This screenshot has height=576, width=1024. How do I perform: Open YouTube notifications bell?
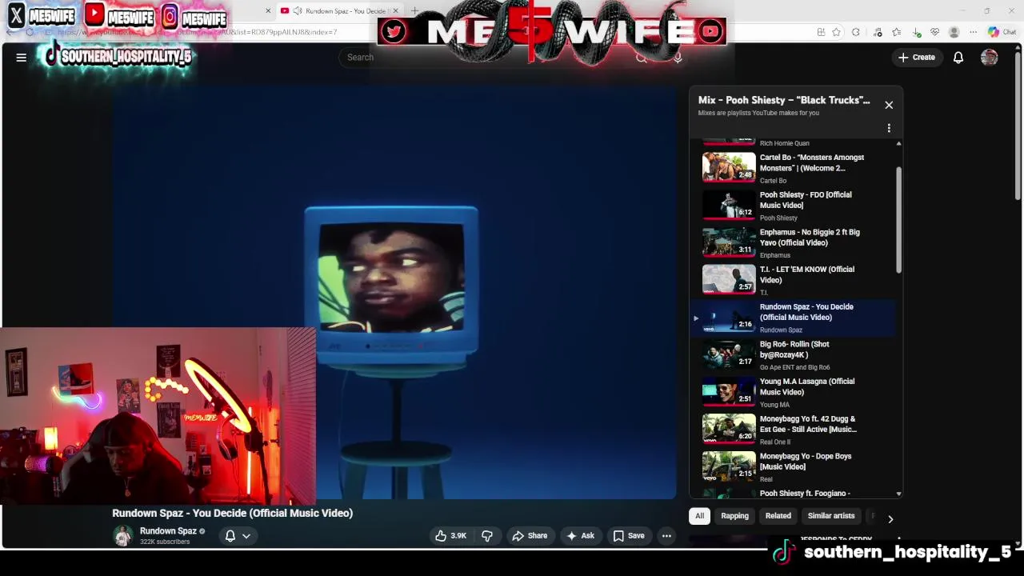pyautogui.click(x=958, y=58)
